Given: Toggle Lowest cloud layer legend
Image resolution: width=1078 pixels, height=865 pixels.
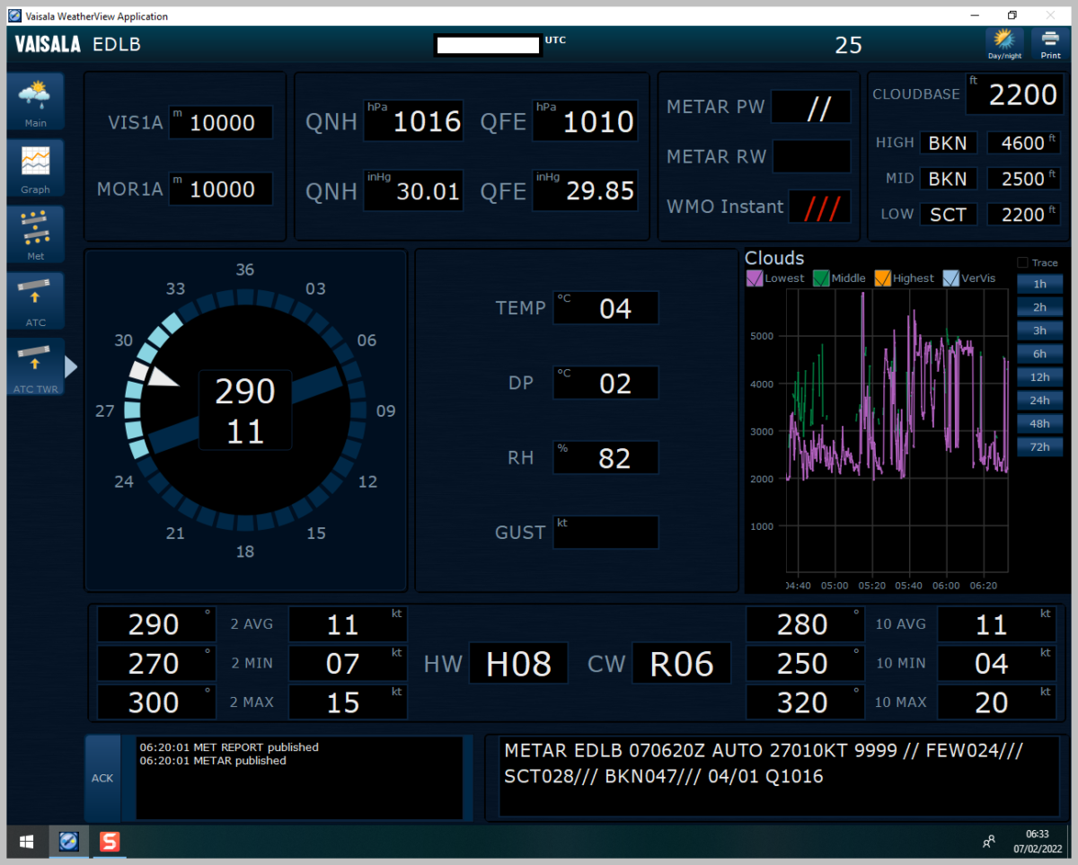Looking at the screenshot, I should point(755,278).
